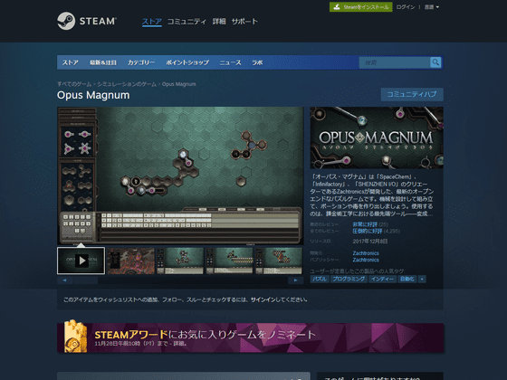Click the Steam logo

point(87,21)
